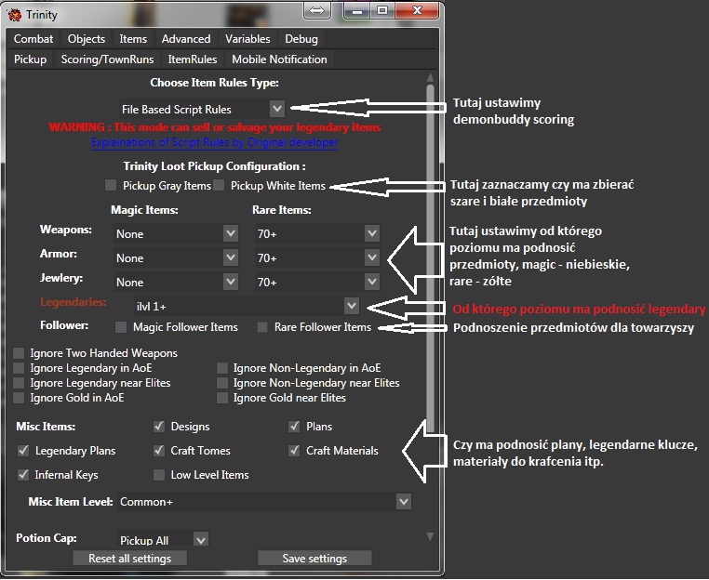The height and width of the screenshot is (580, 709).
Task: Open the Debug tab
Action: point(301,39)
